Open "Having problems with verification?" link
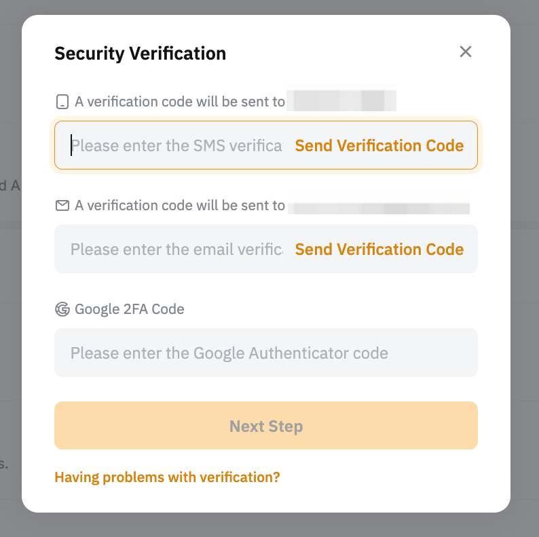This screenshot has height=537, width=539. click(x=167, y=477)
